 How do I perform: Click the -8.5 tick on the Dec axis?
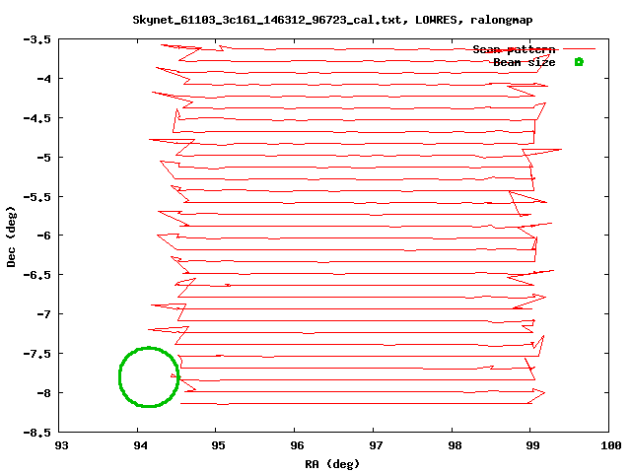[x=37, y=432]
